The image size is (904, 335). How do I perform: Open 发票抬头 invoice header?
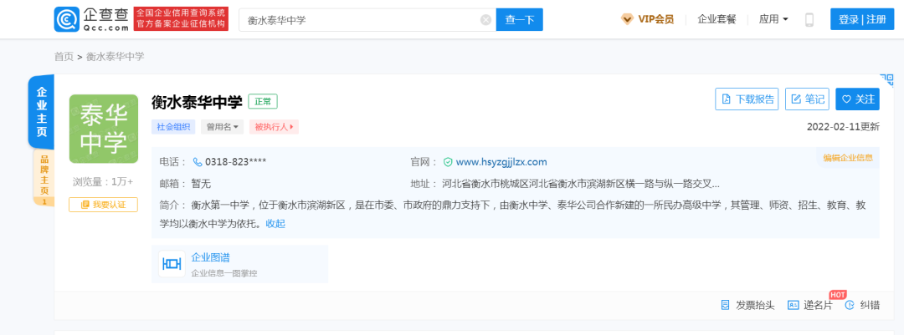(747, 306)
